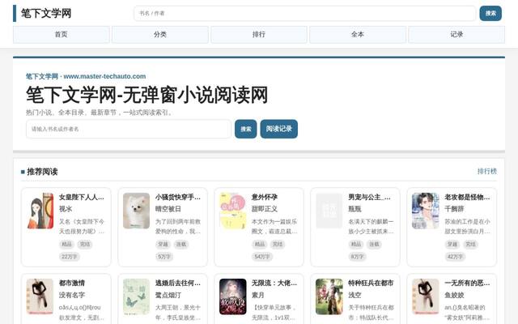Focus the 请输入书名或作者名 input field
Viewport: 518px width, 324px height.
point(129,129)
